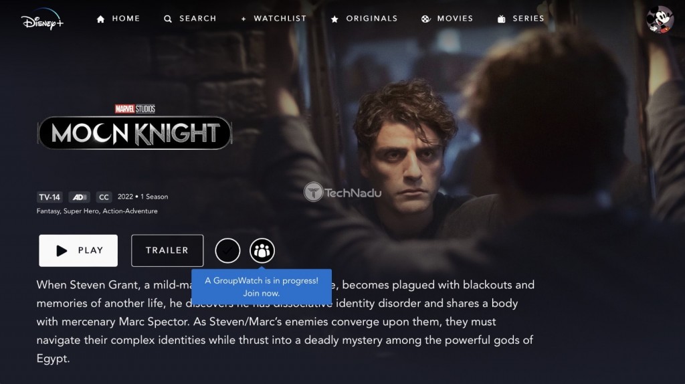
Task: Click the Search magnifier icon
Action: (168, 19)
